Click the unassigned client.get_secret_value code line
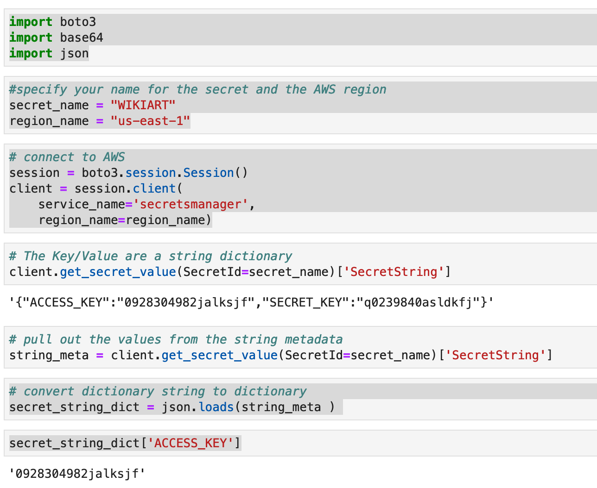Image resolution: width=597 pixels, height=488 pixels. click(230, 272)
